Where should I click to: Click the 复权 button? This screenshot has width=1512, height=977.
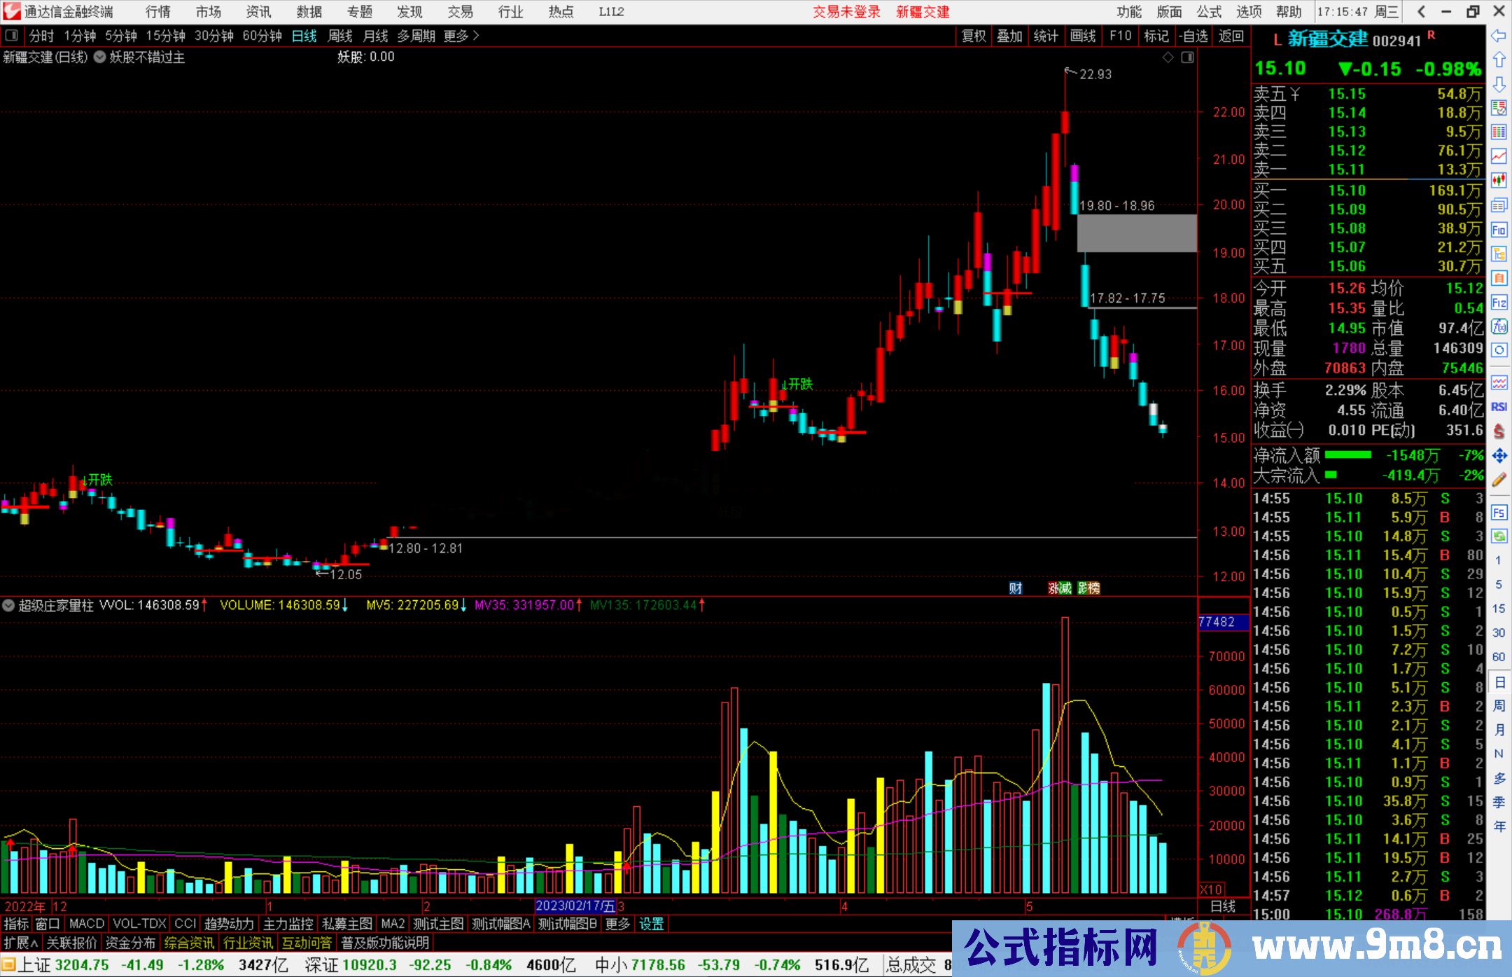pyautogui.click(x=974, y=36)
